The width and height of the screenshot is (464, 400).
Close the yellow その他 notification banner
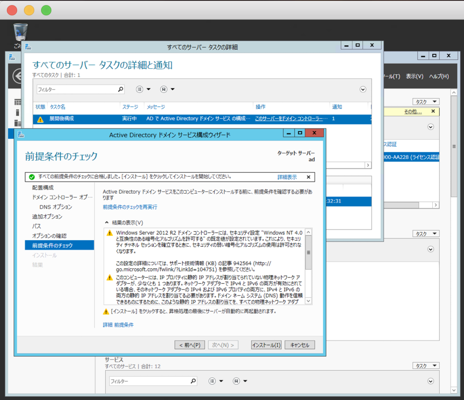[x=433, y=111]
